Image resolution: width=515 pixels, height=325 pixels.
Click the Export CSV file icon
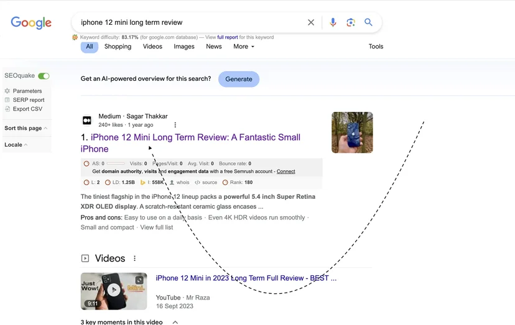(x=7, y=109)
